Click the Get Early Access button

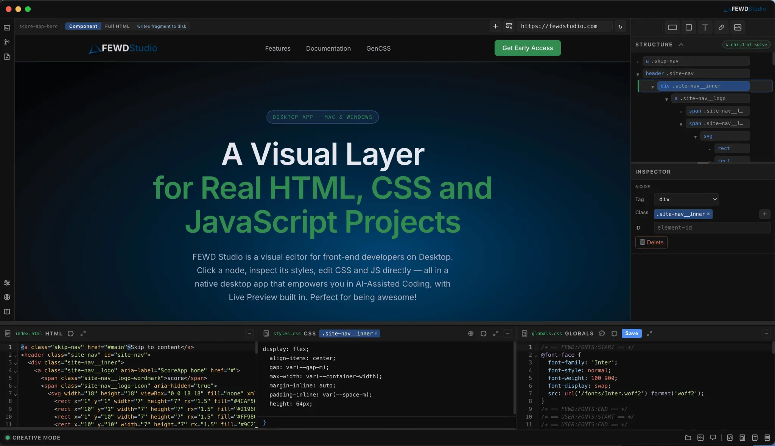click(528, 48)
